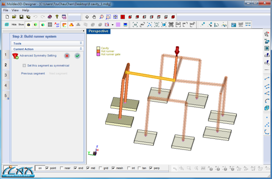Screen dimensions: 272x179
Task: Click the Help question mark icon
Action: click(x=57, y=17)
